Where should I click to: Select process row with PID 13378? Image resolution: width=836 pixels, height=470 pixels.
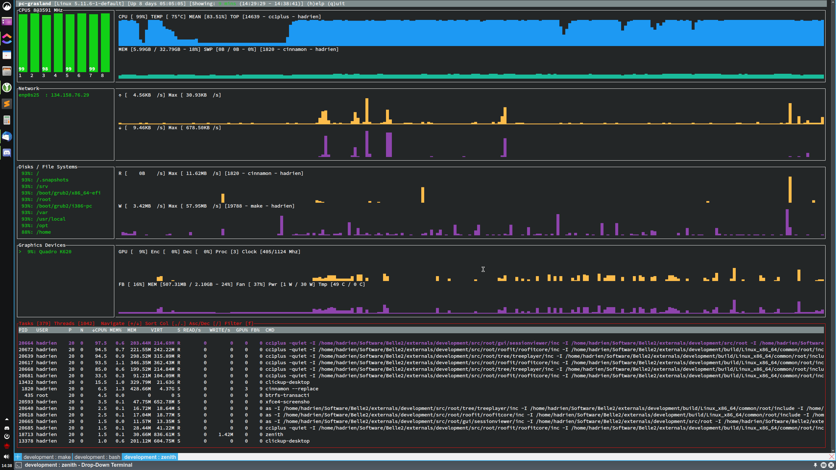pyautogui.click(x=421, y=441)
